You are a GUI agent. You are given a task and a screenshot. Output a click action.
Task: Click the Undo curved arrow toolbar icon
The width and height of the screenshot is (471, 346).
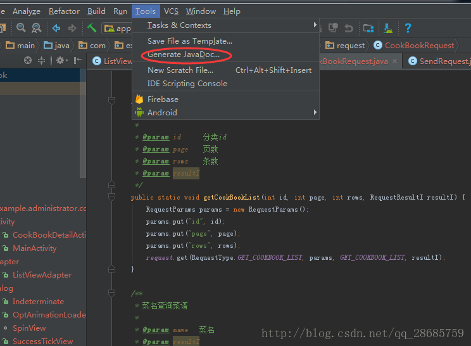(348, 29)
